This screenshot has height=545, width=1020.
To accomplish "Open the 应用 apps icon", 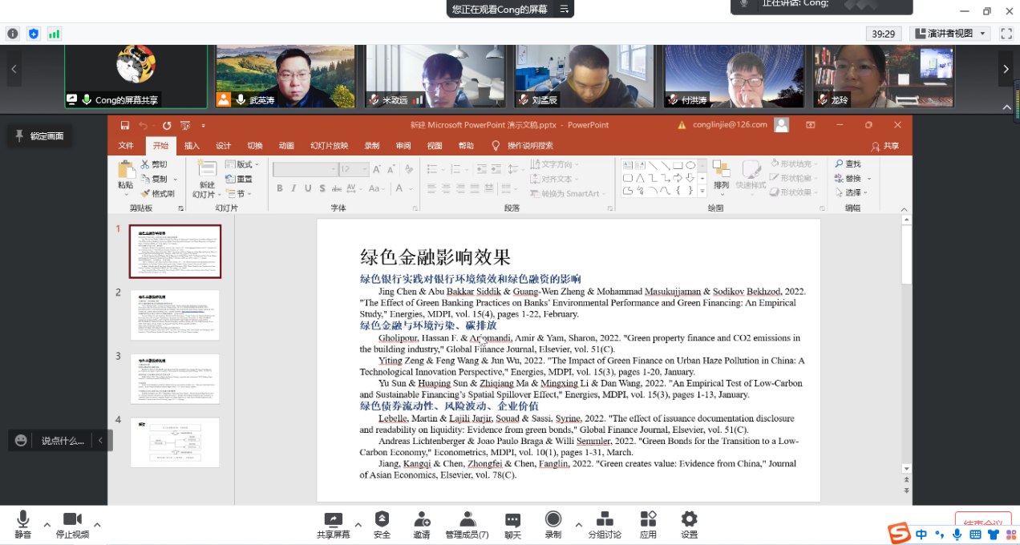I will pyautogui.click(x=648, y=524).
